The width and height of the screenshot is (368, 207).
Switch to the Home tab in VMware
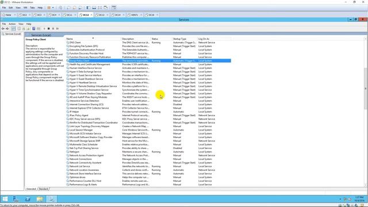(8, 15)
